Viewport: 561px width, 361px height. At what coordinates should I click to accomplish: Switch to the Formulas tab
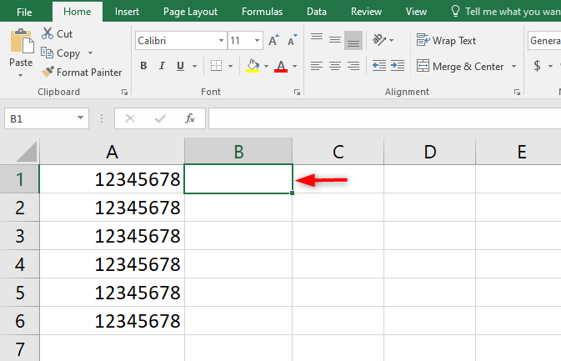click(x=262, y=12)
